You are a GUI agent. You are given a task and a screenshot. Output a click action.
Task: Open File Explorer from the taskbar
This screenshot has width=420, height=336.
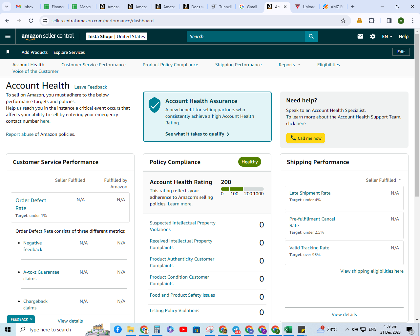(131, 329)
